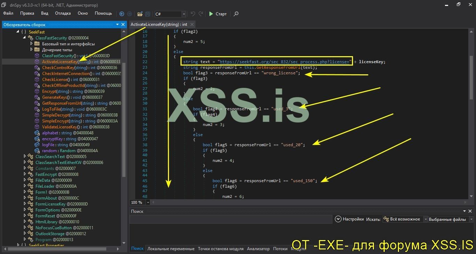Select Encrypt(string) method in tree
The height and width of the screenshot is (254, 476).
pyautogui.click(x=73, y=91)
